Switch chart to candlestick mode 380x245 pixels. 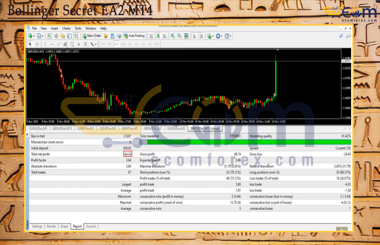pos(158,36)
